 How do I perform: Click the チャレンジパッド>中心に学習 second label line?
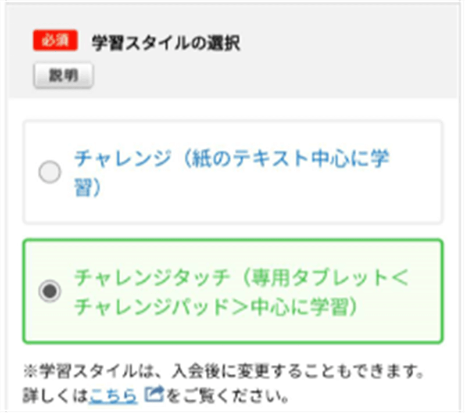click(x=216, y=307)
